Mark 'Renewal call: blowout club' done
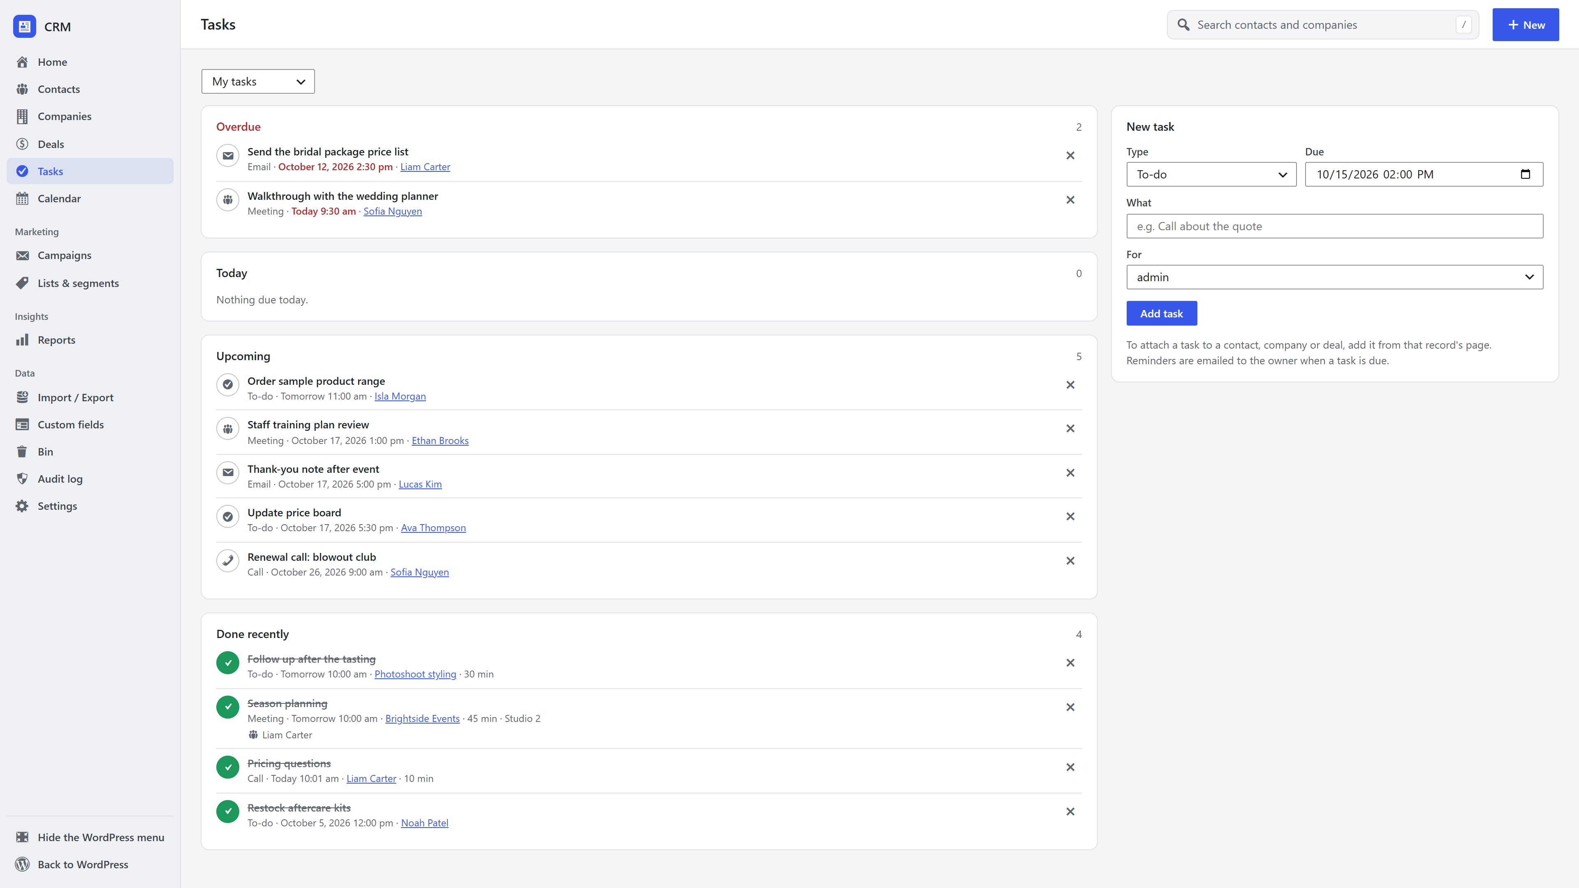 pyautogui.click(x=227, y=561)
